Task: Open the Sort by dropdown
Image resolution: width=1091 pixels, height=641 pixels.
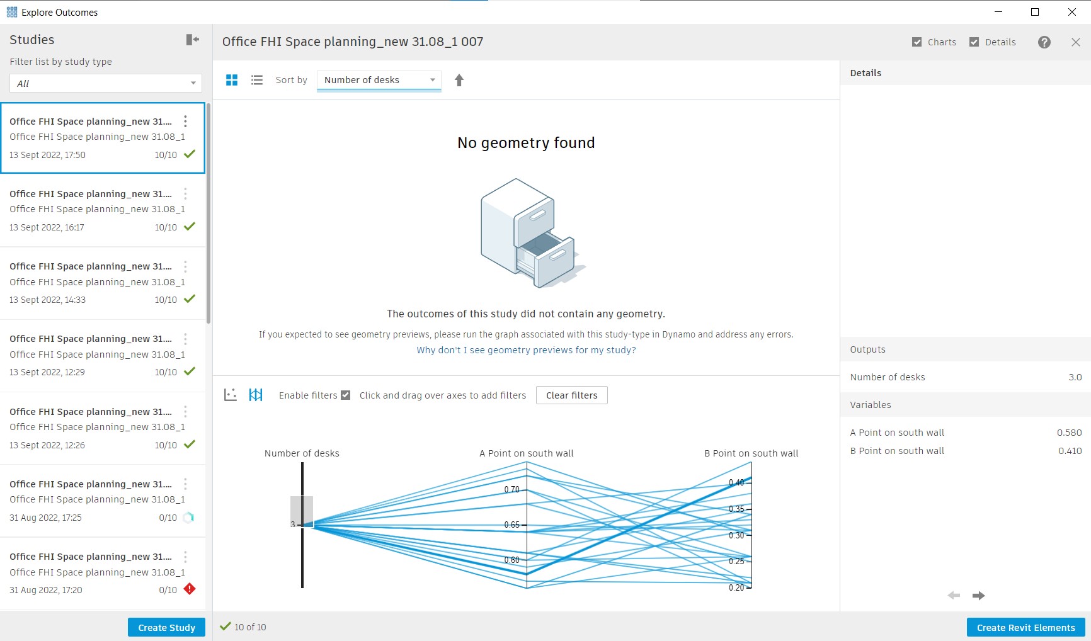Action: (379, 80)
